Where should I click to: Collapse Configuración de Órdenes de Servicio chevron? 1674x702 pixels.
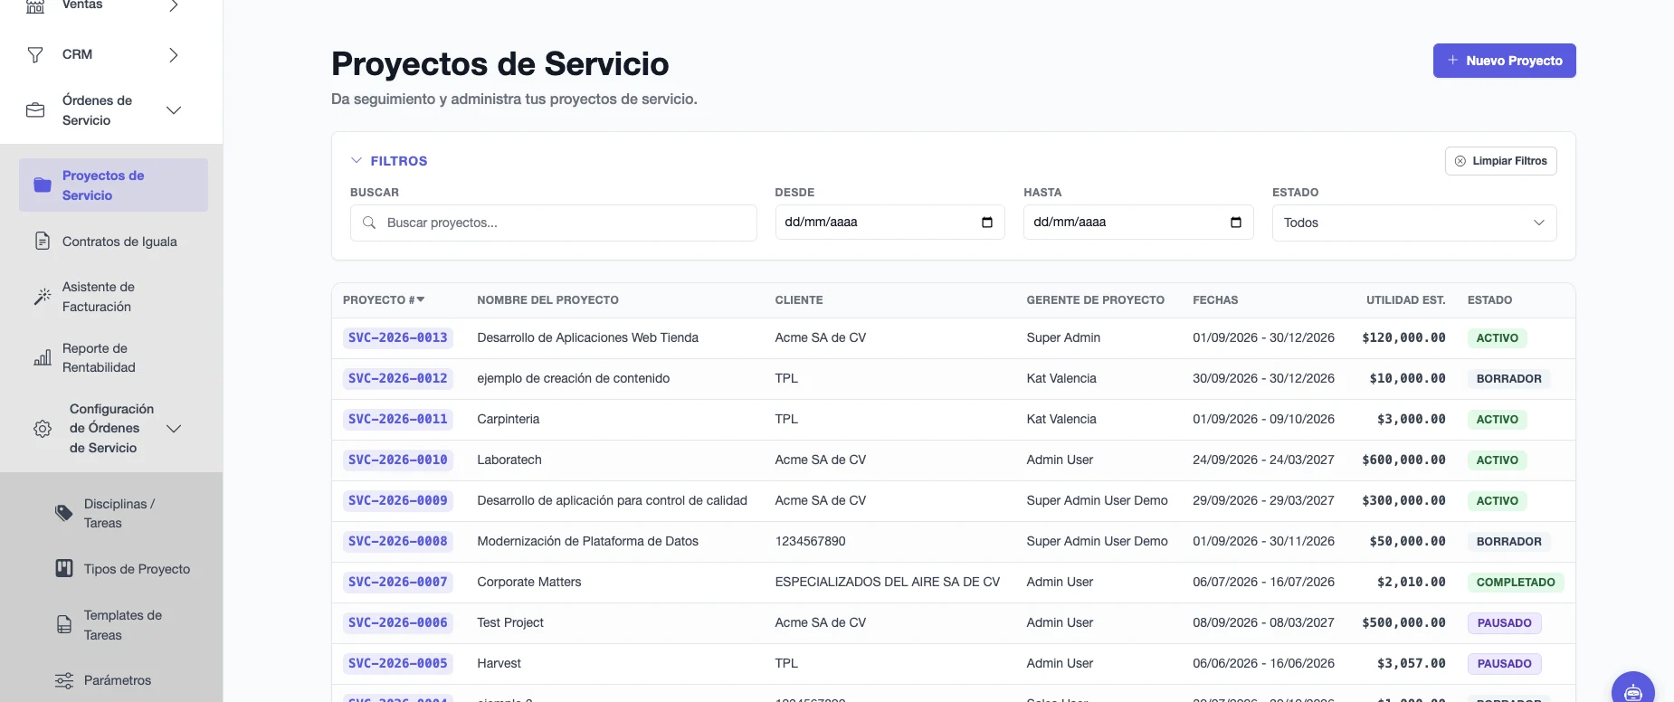tap(174, 429)
